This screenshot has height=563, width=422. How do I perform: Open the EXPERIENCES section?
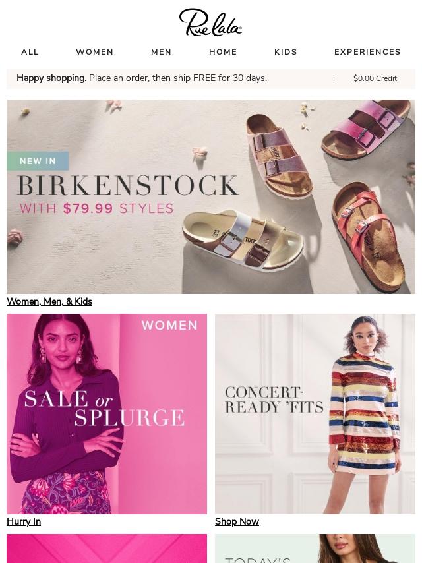pos(367,52)
